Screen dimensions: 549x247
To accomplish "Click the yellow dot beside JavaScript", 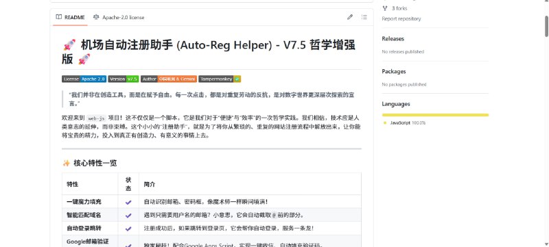I will point(385,122).
